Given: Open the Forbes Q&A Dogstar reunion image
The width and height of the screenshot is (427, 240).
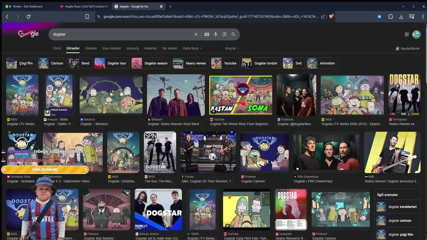Looking at the screenshot, I should (x=208, y=152).
